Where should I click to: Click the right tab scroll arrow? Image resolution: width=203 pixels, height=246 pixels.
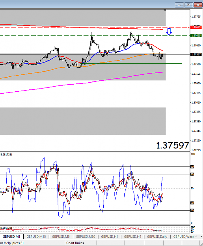pyautogui.click(x=201, y=237)
